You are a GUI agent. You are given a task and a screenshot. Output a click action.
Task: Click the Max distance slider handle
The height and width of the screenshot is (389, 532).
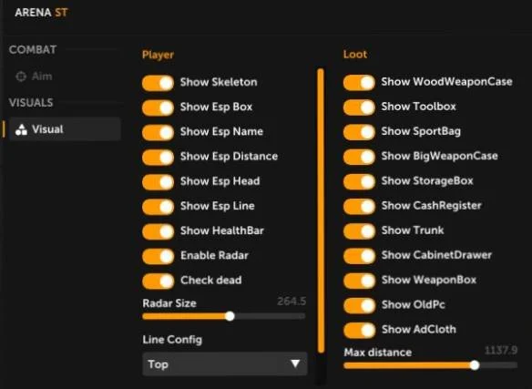click(x=475, y=365)
